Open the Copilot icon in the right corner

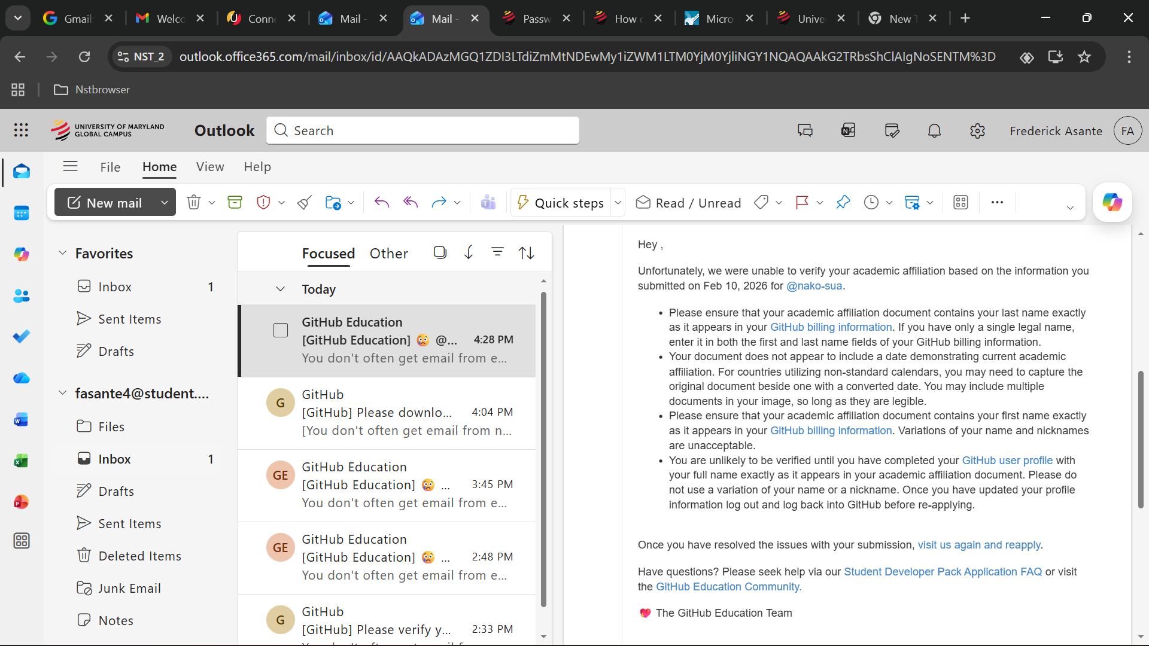[1112, 203]
